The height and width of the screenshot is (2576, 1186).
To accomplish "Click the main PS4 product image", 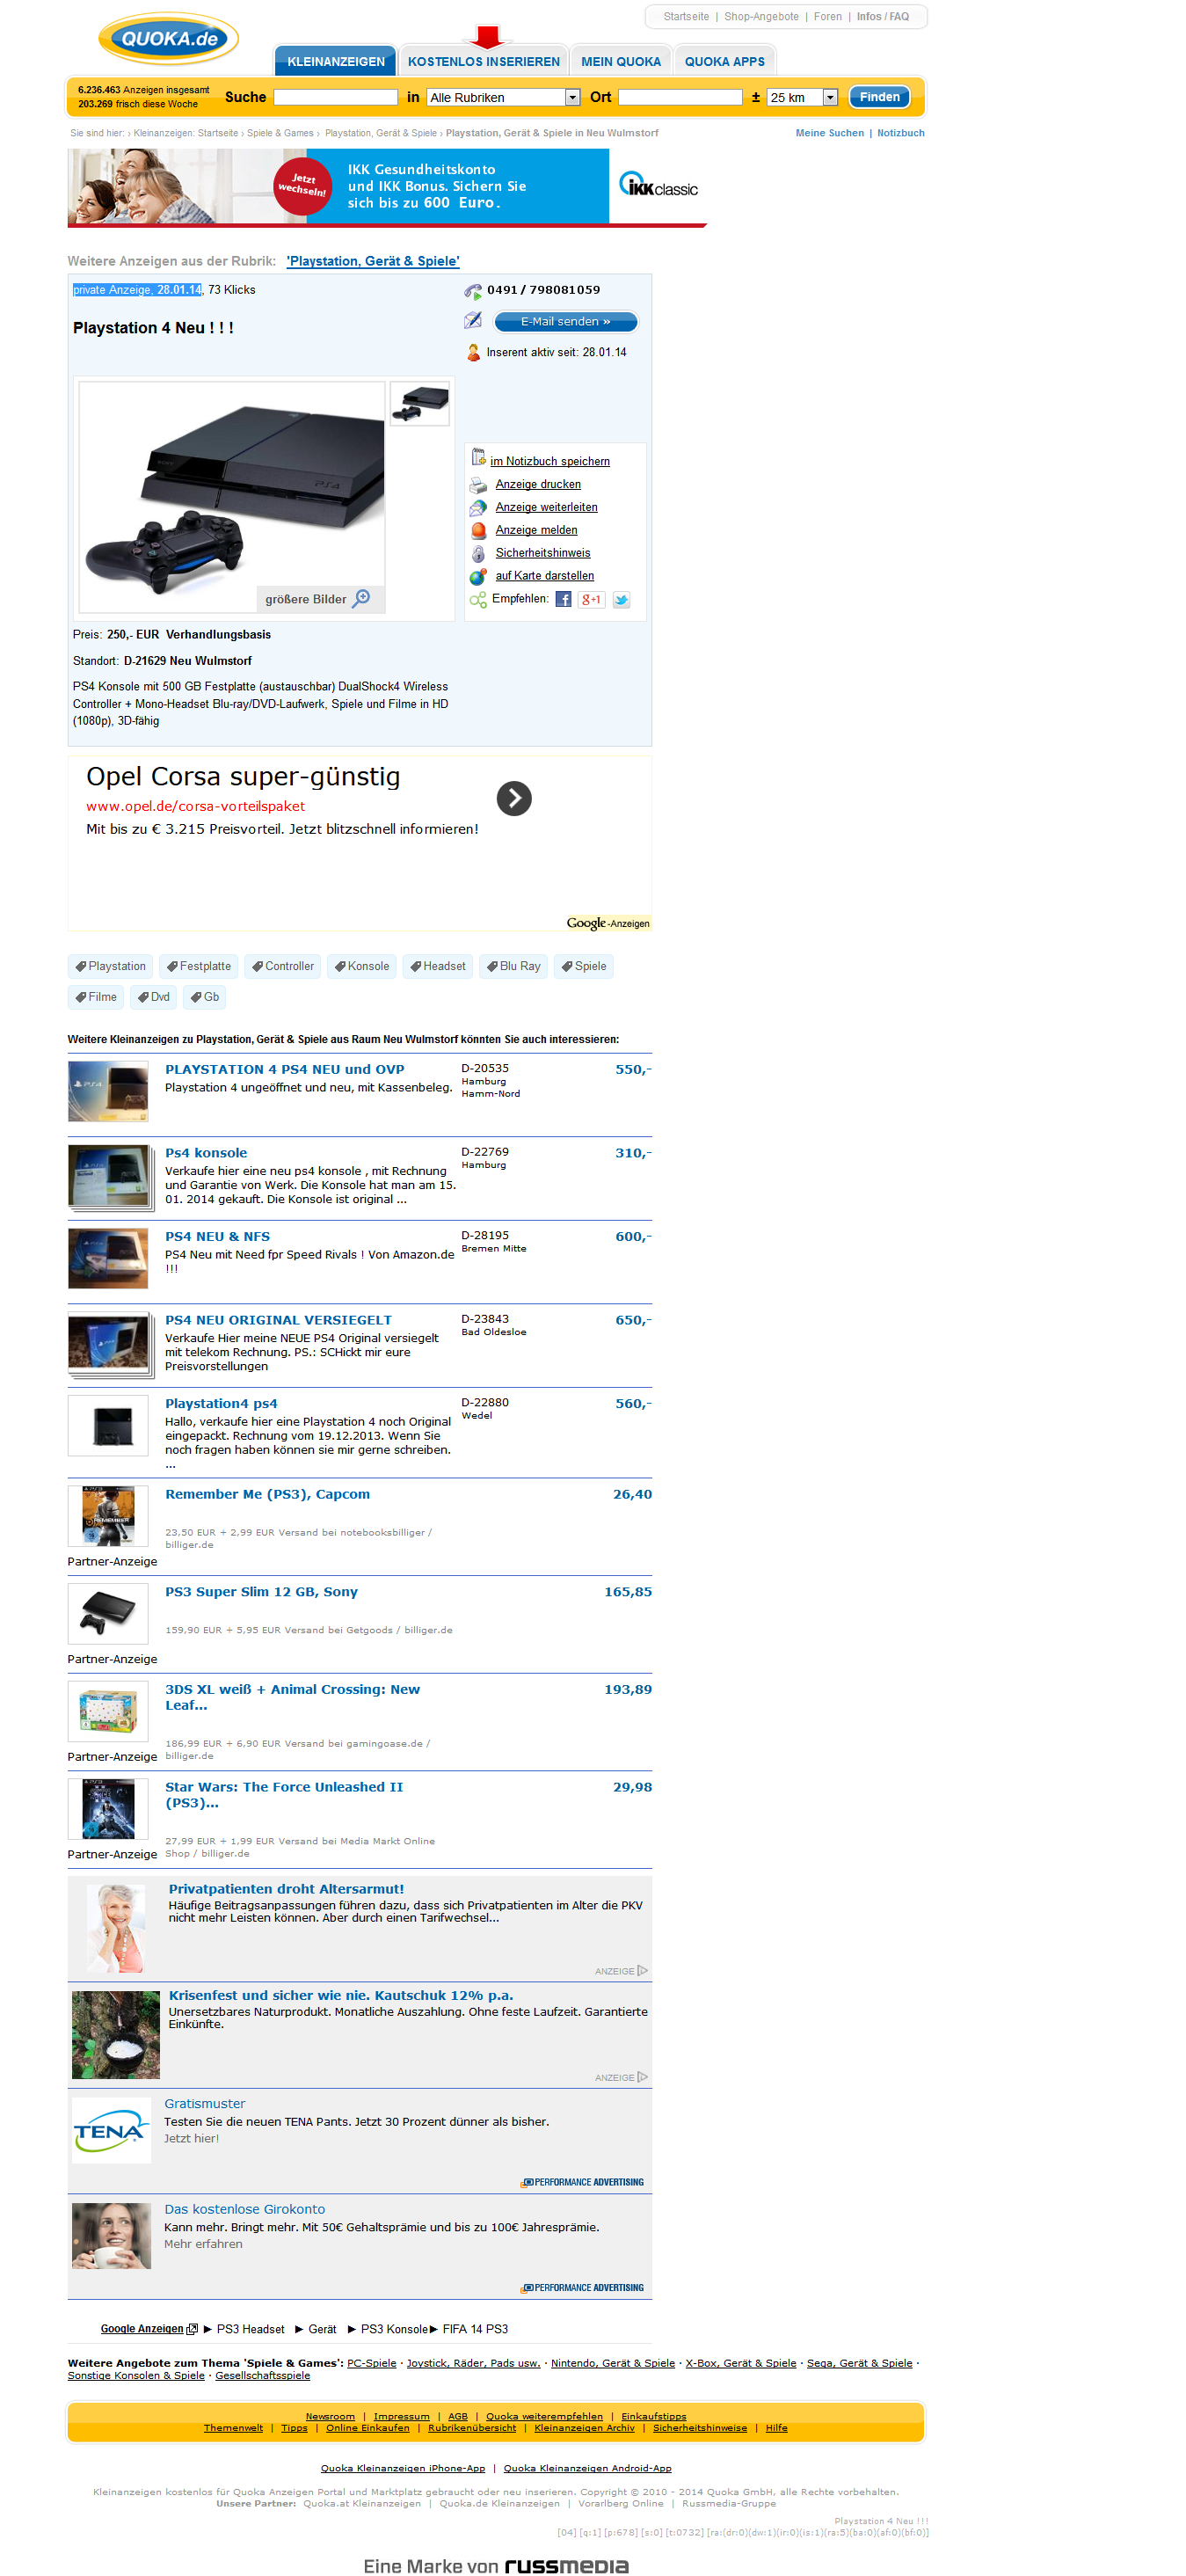I will [x=232, y=497].
